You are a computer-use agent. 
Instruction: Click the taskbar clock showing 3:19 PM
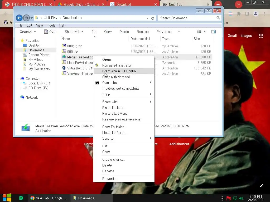[x=255, y=198]
